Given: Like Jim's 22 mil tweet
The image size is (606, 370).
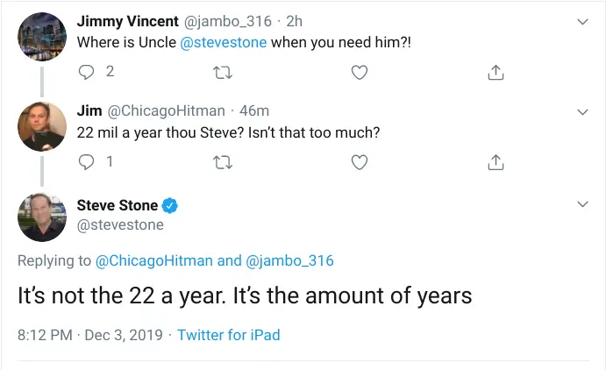Looking at the screenshot, I should 359,161.
